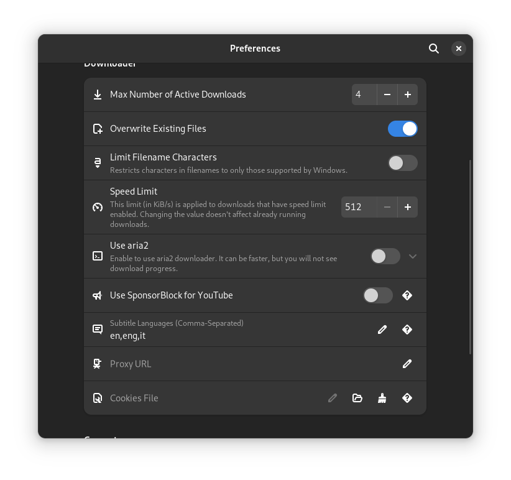Open help for Subtitle Languages
Image resolution: width=511 pixels, height=480 pixels.
(x=407, y=330)
